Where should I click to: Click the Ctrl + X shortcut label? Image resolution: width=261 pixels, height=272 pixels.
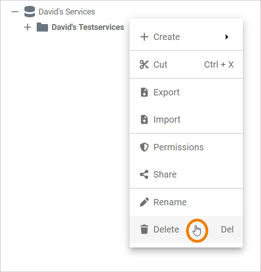pos(219,64)
